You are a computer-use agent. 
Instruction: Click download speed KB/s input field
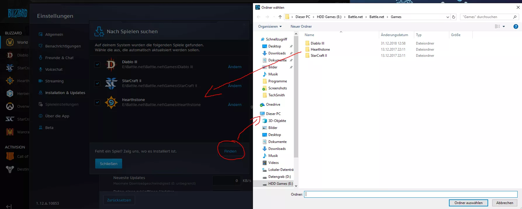(x=226, y=180)
